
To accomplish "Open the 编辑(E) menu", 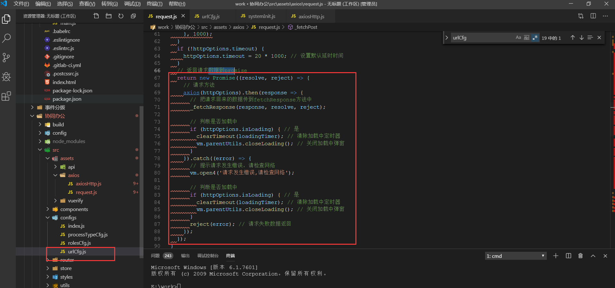I will tap(43, 4).
